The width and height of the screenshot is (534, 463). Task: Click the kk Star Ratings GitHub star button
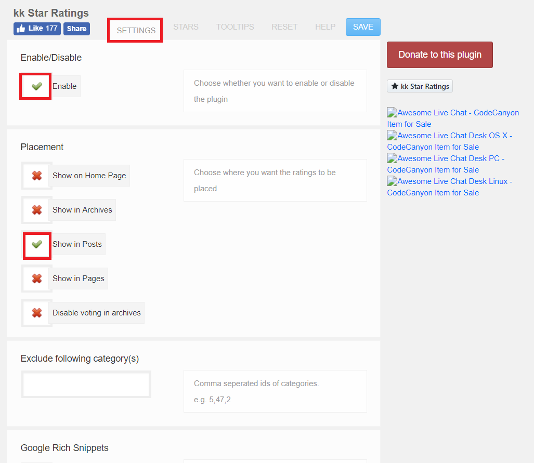click(x=420, y=86)
